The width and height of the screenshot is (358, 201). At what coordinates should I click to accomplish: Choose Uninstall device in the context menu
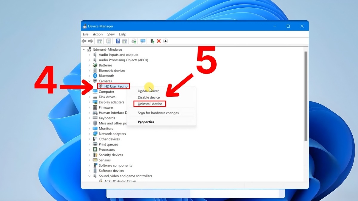tap(150, 104)
